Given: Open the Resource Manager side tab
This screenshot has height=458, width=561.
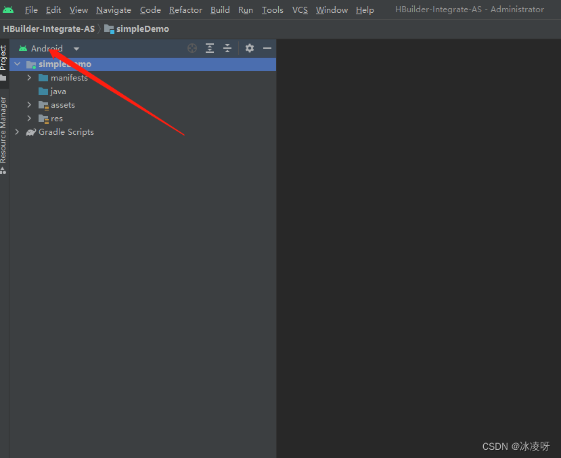Looking at the screenshot, I should pyautogui.click(x=3, y=136).
